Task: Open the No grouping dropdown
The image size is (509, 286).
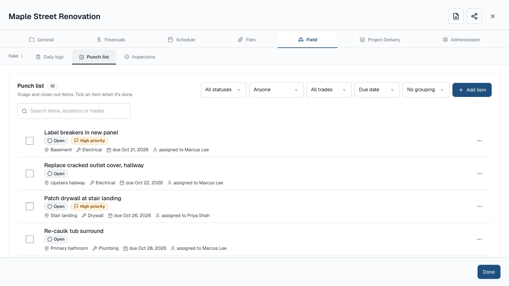Action: click(426, 90)
